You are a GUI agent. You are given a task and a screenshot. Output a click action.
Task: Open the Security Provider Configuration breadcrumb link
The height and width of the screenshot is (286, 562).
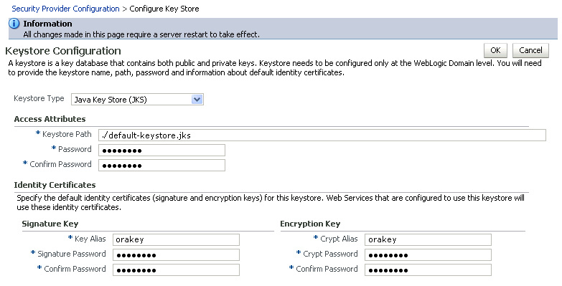tap(65, 9)
